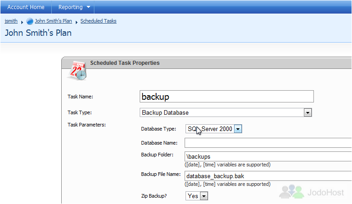Click the globe icon beside John Smith's Plan

tap(30, 21)
